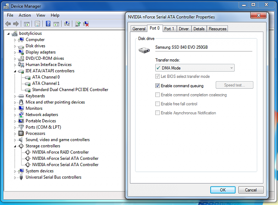Screen dimensions: 278x205
Task: Click Update driver software toolbar icon
Action: (x=78, y=24)
